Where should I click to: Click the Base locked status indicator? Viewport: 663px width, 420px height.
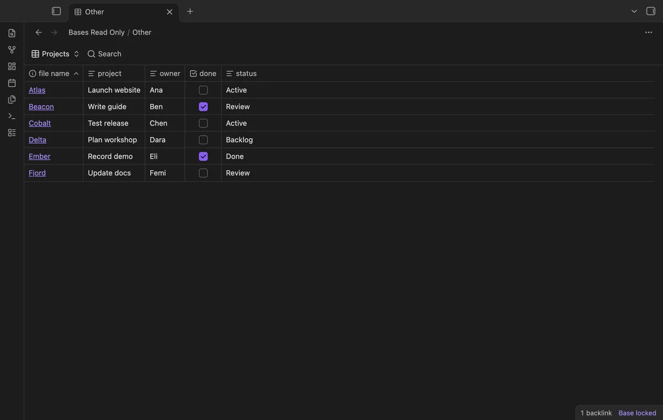(638, 413)
